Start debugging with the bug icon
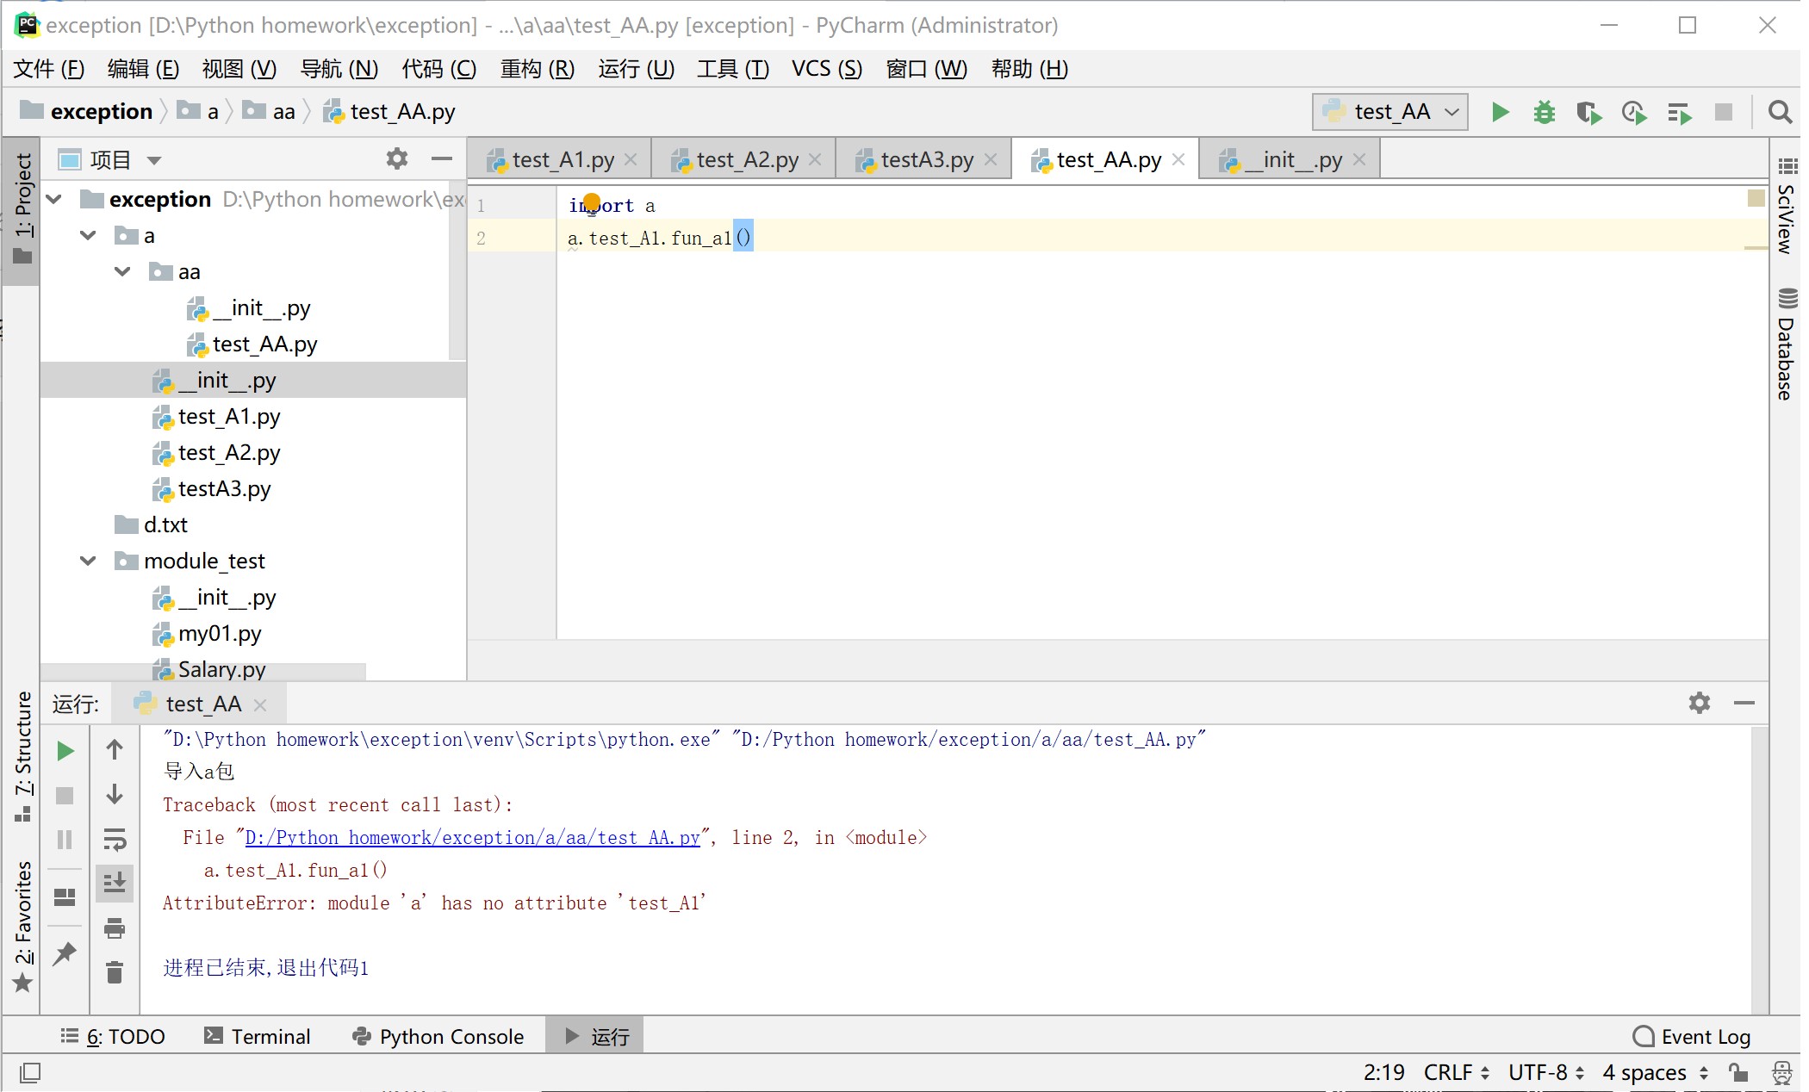Viewport: 1809px width, 1092px height. [1545, 112]
